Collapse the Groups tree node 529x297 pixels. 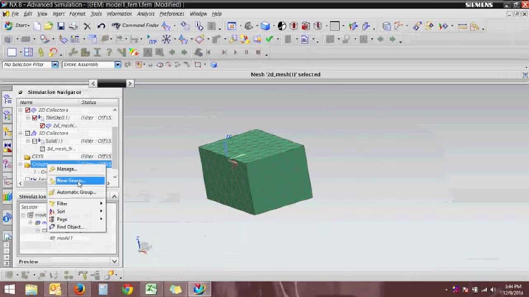[x=21, y=164]
